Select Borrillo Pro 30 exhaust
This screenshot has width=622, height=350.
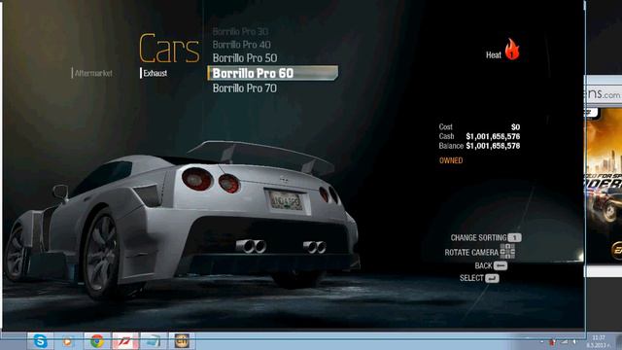click(240, 31)
